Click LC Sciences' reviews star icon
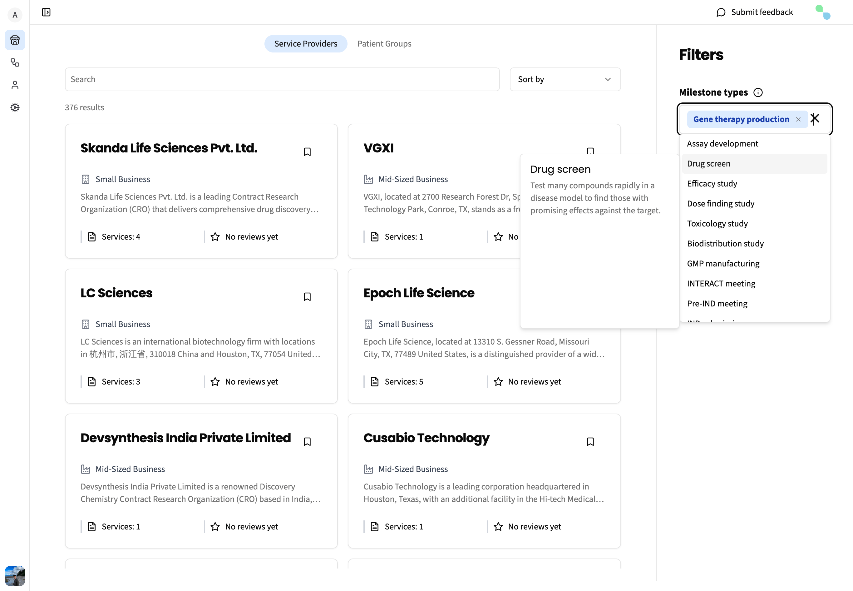 215,382
